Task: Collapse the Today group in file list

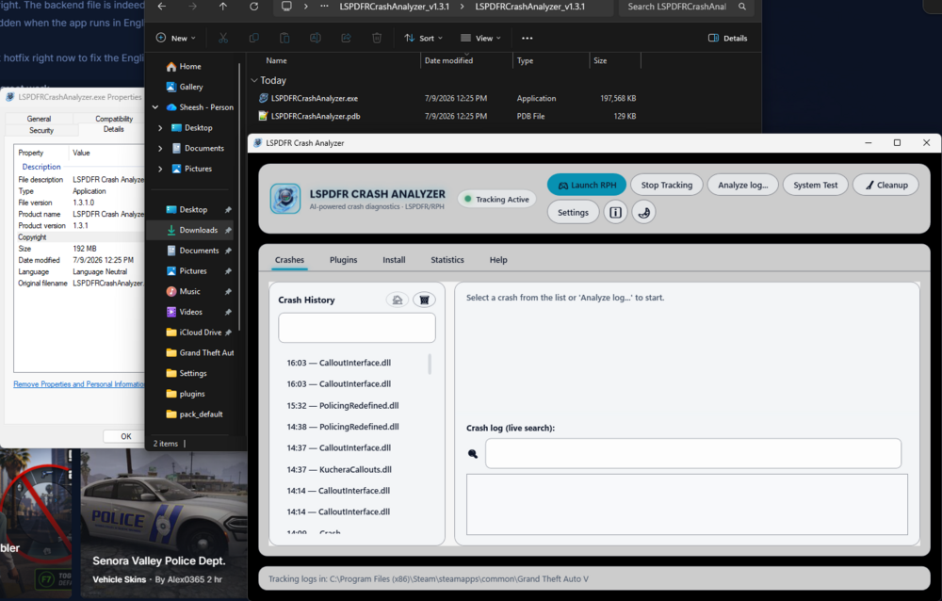Action: click(x=254, y=80)
